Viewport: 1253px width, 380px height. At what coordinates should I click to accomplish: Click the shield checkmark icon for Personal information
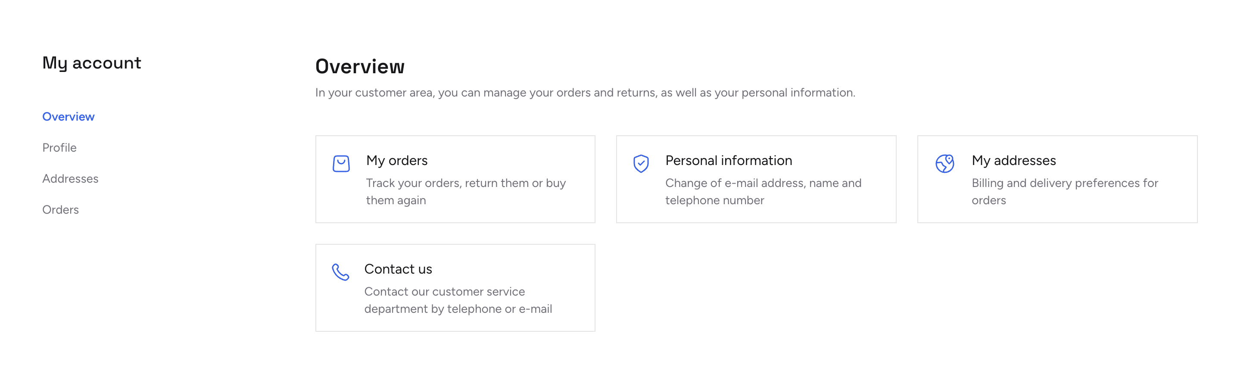641,163
